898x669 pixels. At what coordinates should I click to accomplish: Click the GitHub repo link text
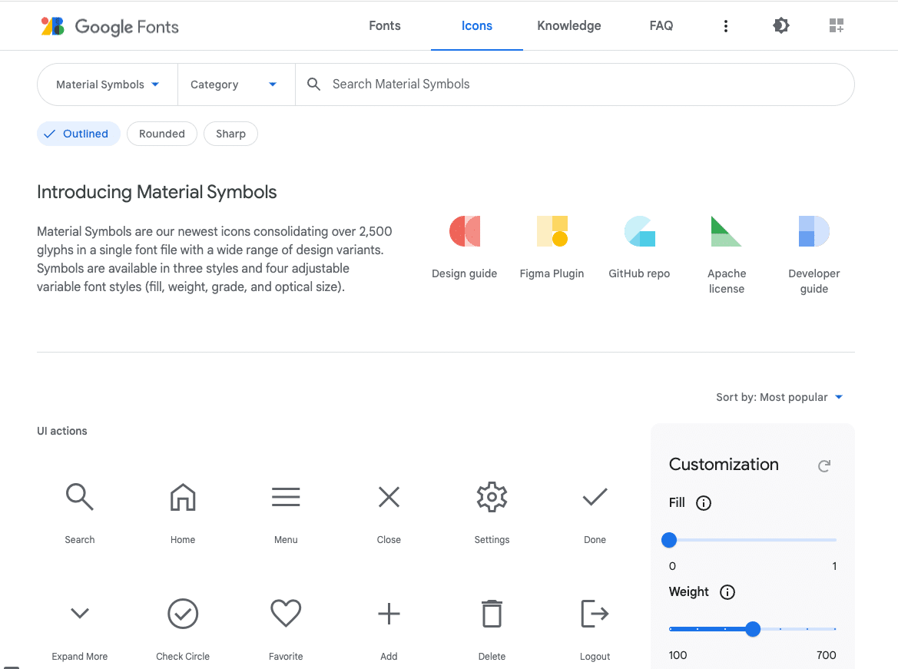pyautogui.click(x=639, y=273)
